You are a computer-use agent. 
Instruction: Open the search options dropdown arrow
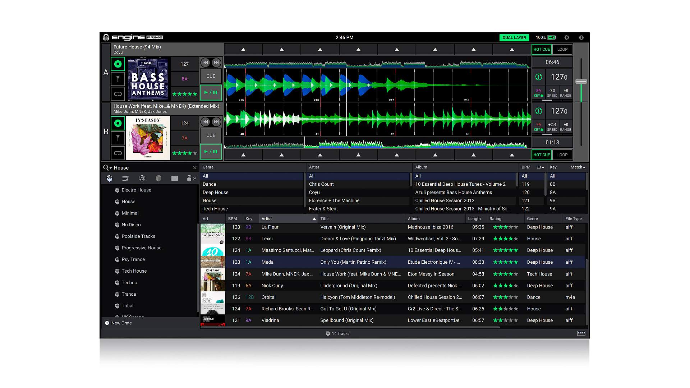pyautogui.click(x=111, y=168)
